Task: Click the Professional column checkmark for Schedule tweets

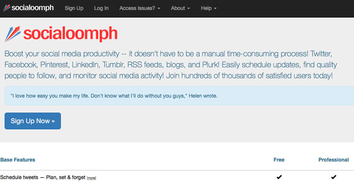Action: point(333,177)
